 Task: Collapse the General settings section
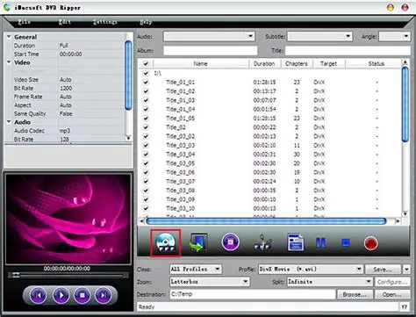pyautogui.click(x=9, y=37)
